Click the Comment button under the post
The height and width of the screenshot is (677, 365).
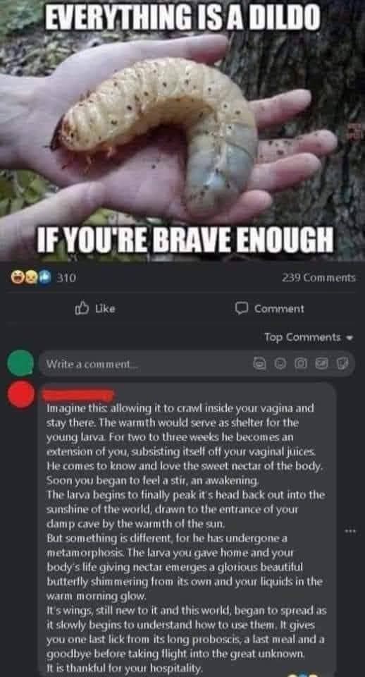pos(269,309)
